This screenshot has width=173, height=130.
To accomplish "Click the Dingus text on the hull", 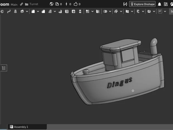I will (119, 83).
